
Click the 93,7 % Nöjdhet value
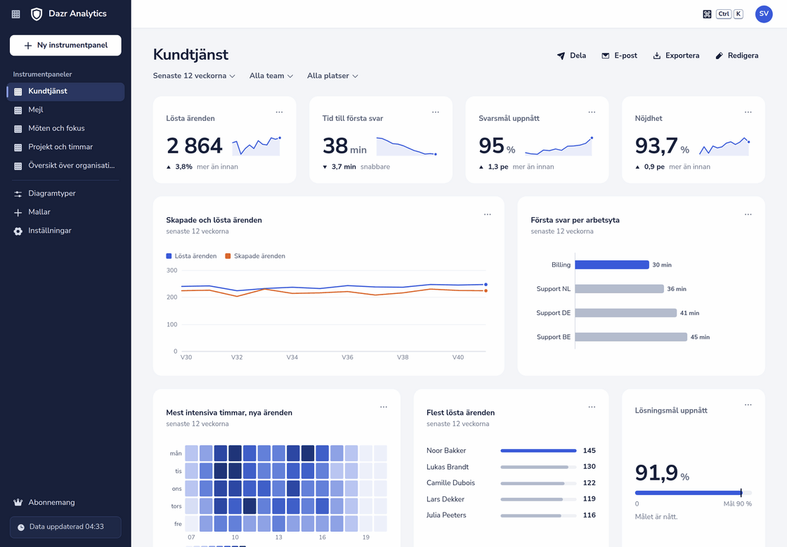[x=662, y=146]
